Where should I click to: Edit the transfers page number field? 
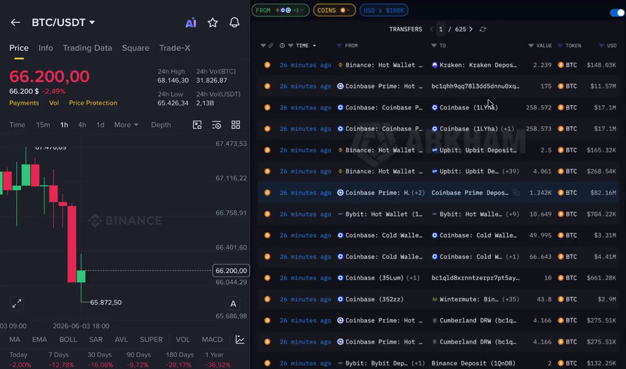pos(441,29)
